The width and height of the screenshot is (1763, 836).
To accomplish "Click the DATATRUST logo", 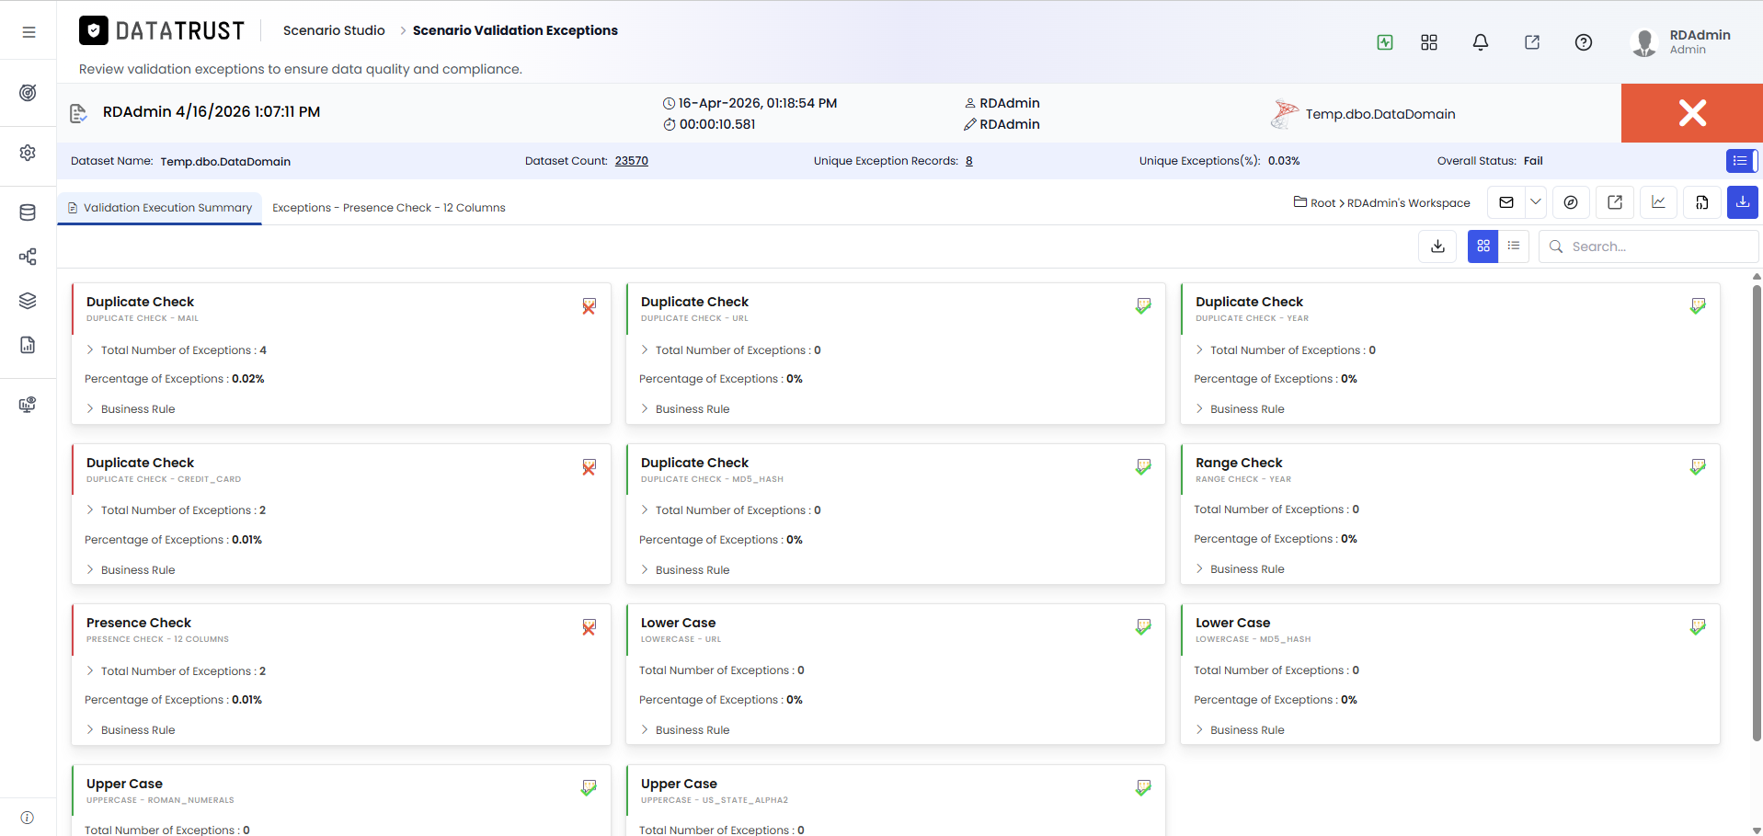I will pyautogui.click(x=162, y=31).
